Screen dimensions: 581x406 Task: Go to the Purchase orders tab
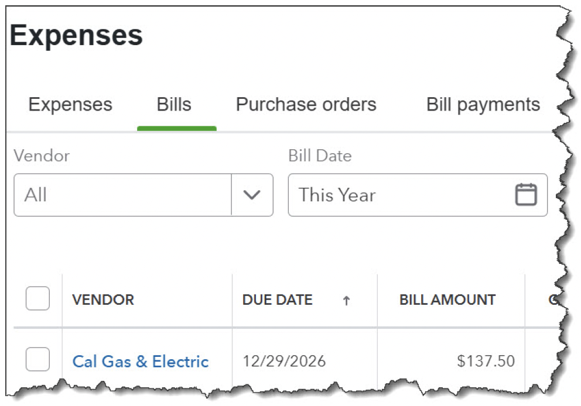pyautogui.click(x=306, y=105)
